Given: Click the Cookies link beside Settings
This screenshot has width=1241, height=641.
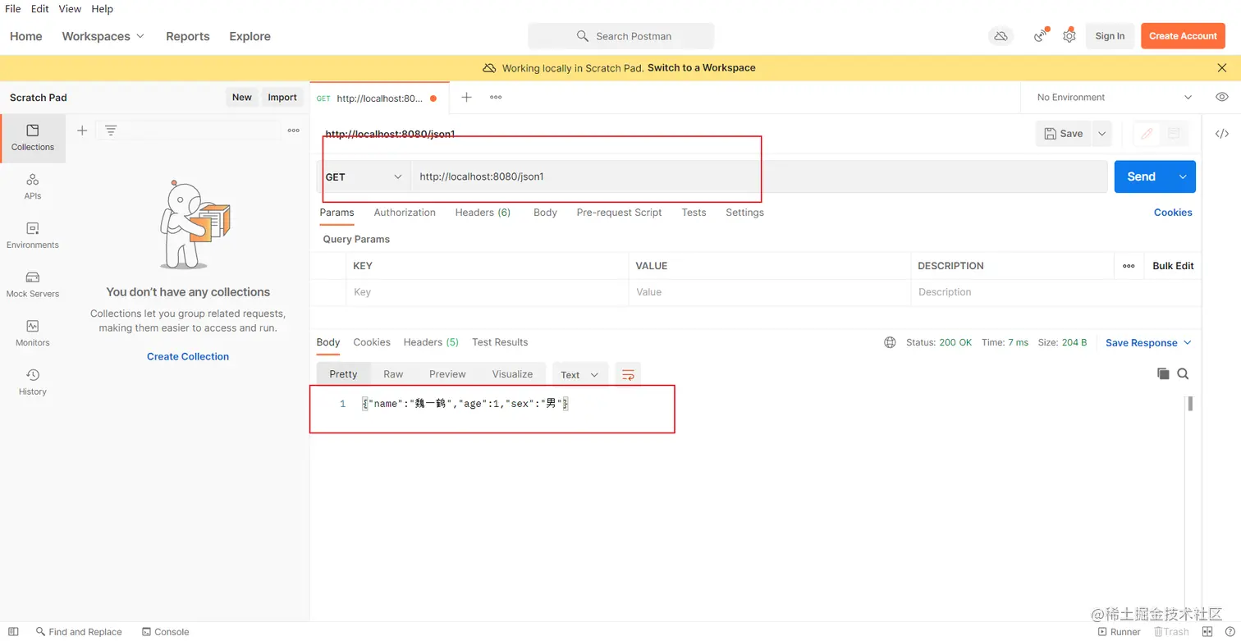Looking at the screenshot, I should [x=1173, y=212].
